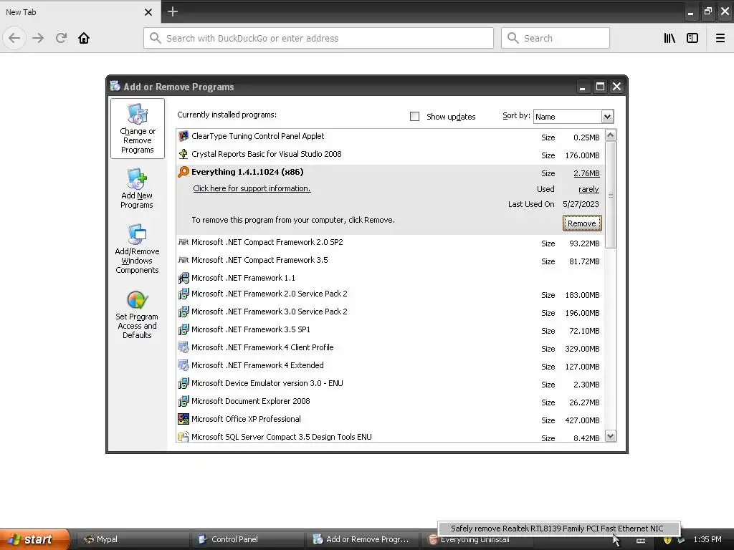Open the browser hamburger menu

[x=720, y=38]
